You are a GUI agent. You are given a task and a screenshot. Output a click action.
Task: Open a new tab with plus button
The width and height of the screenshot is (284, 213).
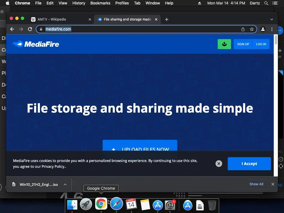(167, 19)
